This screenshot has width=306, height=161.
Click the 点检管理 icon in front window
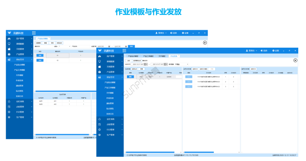[100, 124]
